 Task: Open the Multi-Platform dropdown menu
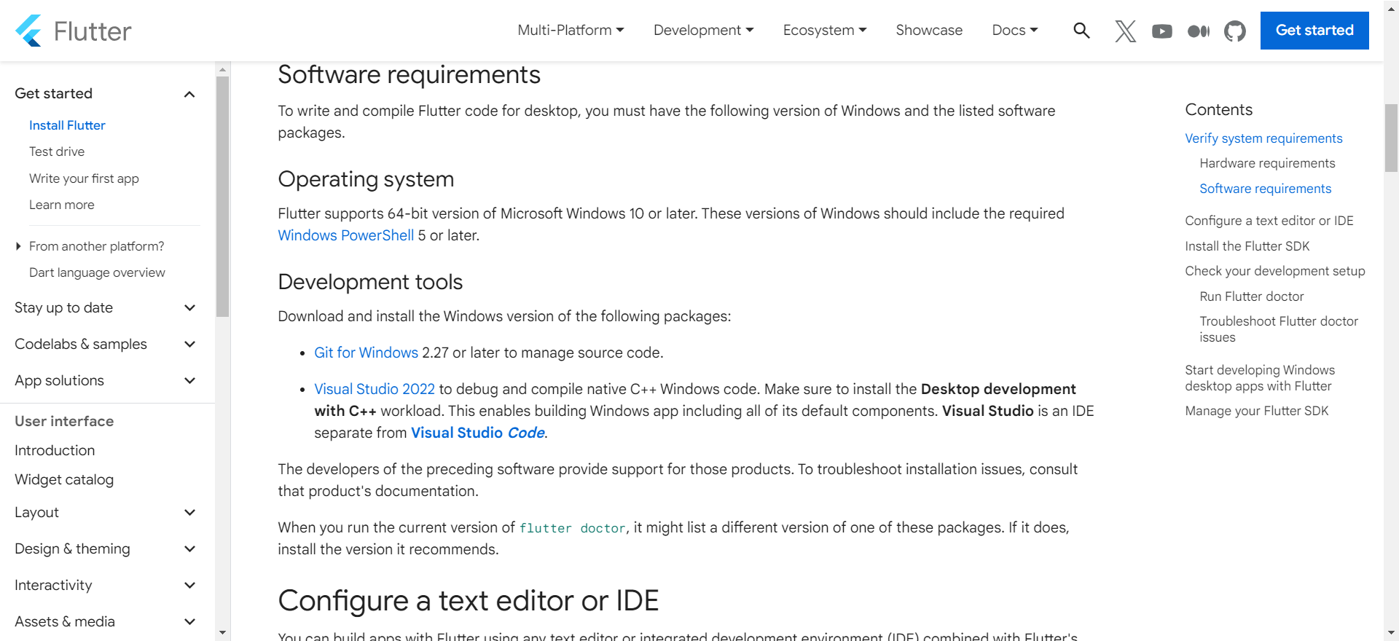571,31
